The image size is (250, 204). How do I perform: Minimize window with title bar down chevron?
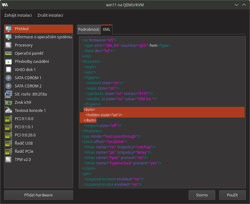(x=236, y=5)
